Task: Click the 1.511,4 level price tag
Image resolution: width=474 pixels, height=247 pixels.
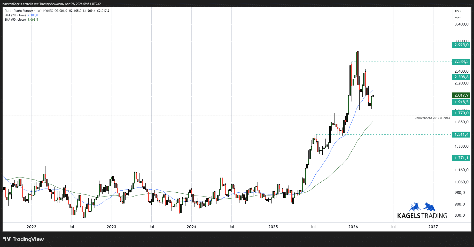Action: (x=461, y=134)
